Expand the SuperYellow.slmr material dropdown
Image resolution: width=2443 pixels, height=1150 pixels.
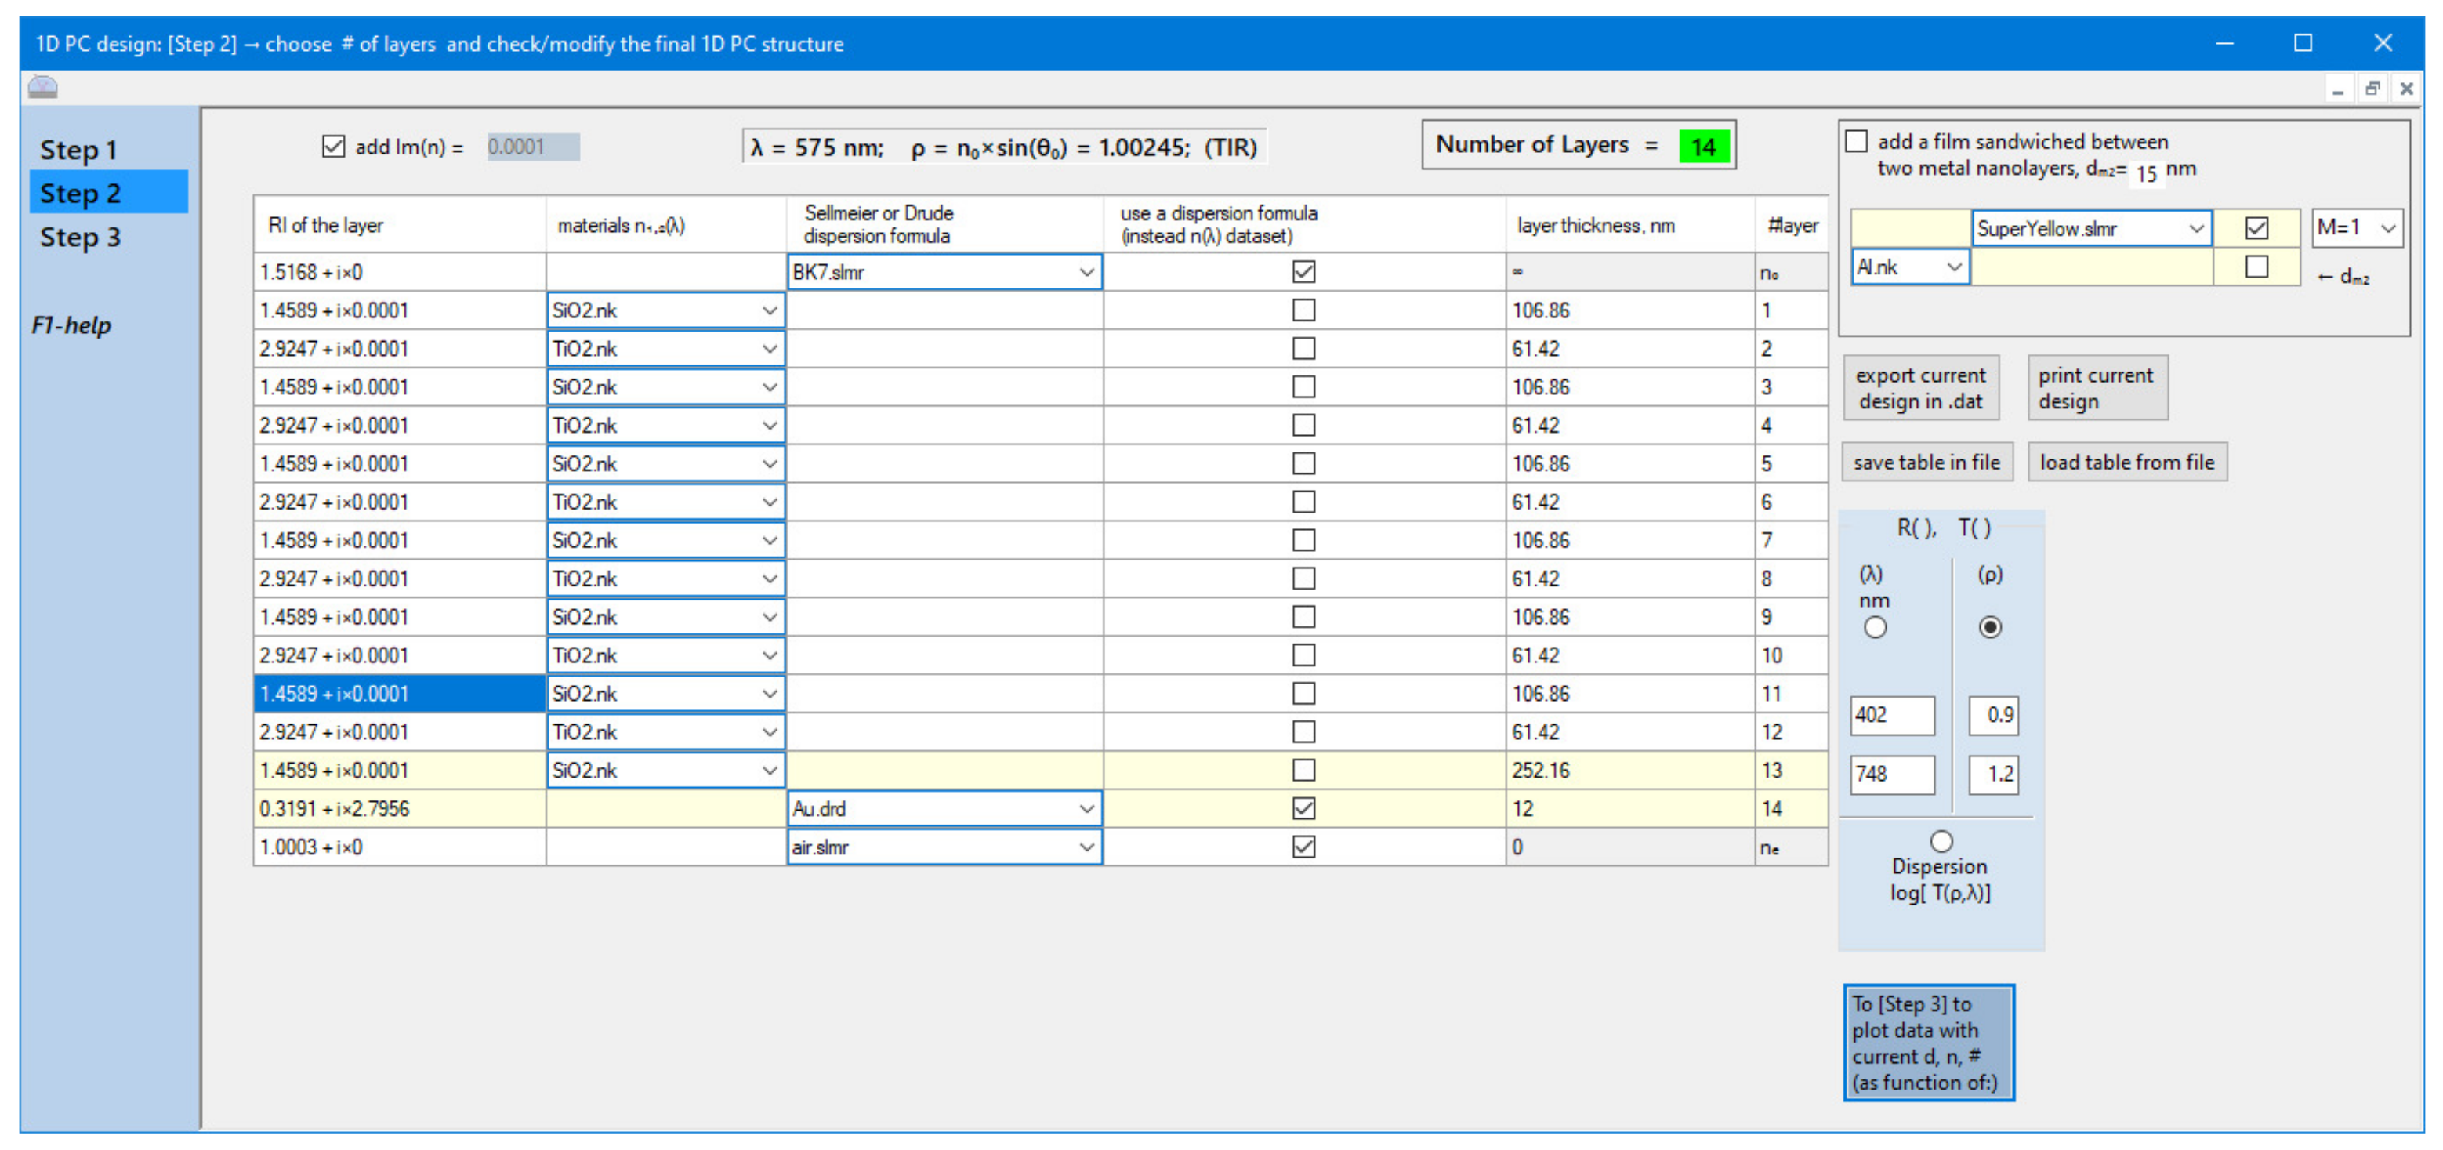tap(2195, 229)
